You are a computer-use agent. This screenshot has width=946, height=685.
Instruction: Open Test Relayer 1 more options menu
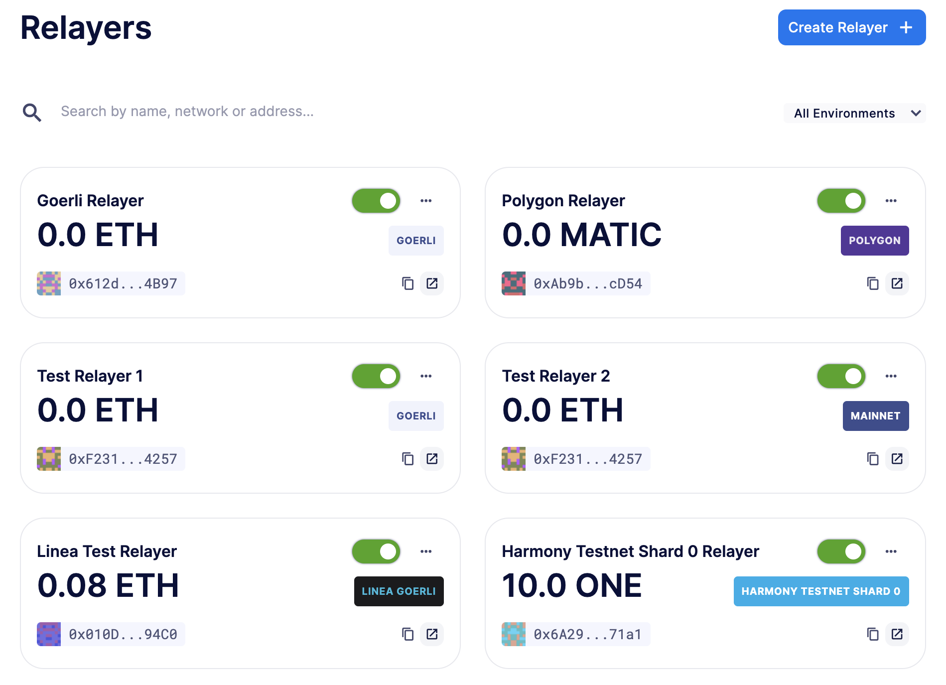(x=426, y=376)
